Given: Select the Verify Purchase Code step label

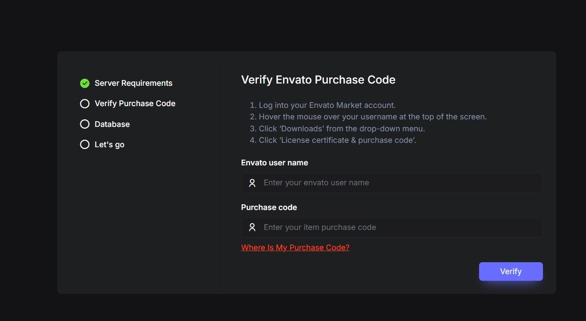Looking at the screenshot, I should 135,104.
